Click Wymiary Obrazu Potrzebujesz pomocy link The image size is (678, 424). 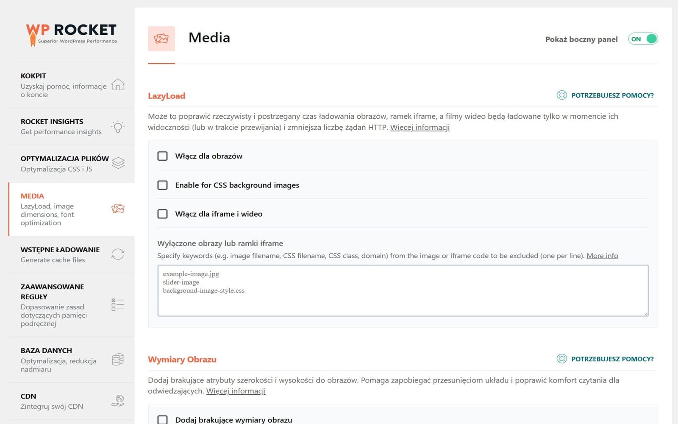612,359
